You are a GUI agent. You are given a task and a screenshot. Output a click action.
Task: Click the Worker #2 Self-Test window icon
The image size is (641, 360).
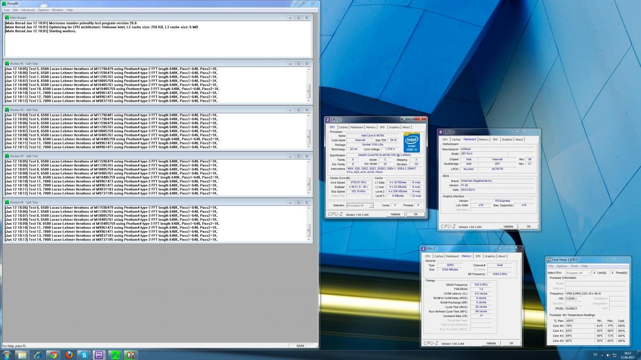click(x=7, y=110)
